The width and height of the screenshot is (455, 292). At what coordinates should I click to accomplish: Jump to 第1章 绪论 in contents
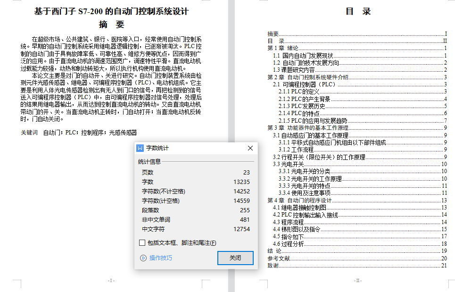coord(283,48)
